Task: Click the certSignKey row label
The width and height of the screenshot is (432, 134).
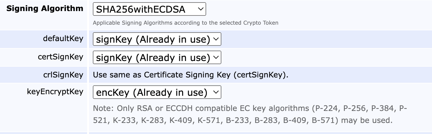Action: point(60,57)
